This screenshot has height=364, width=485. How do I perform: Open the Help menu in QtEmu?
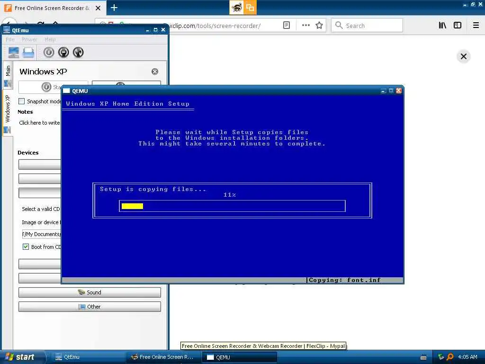point(50,39)
